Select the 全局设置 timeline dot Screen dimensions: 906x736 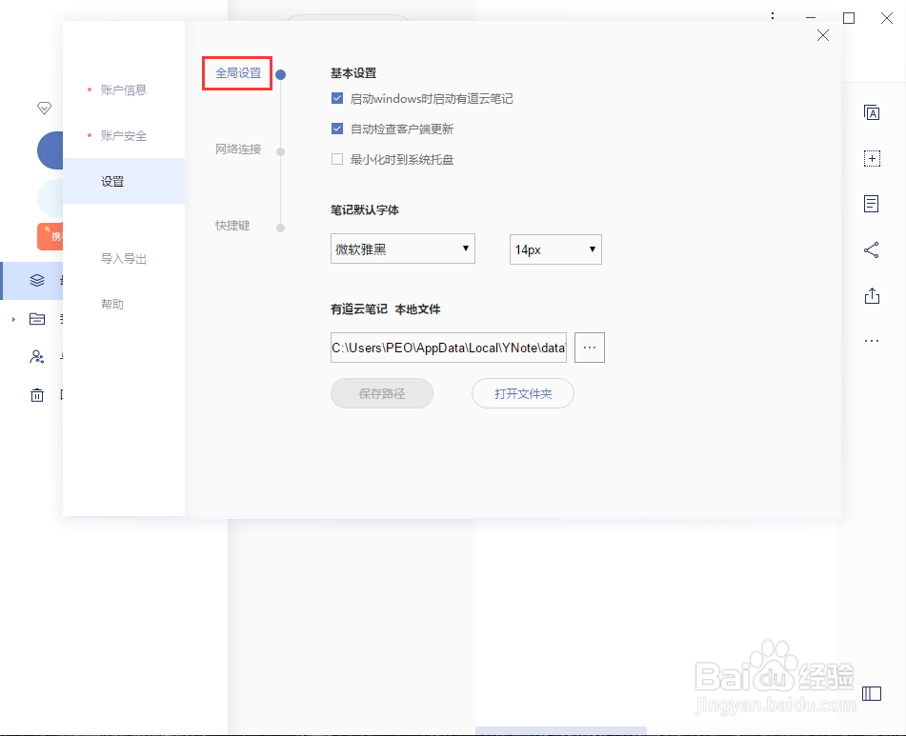coord(280,74)
